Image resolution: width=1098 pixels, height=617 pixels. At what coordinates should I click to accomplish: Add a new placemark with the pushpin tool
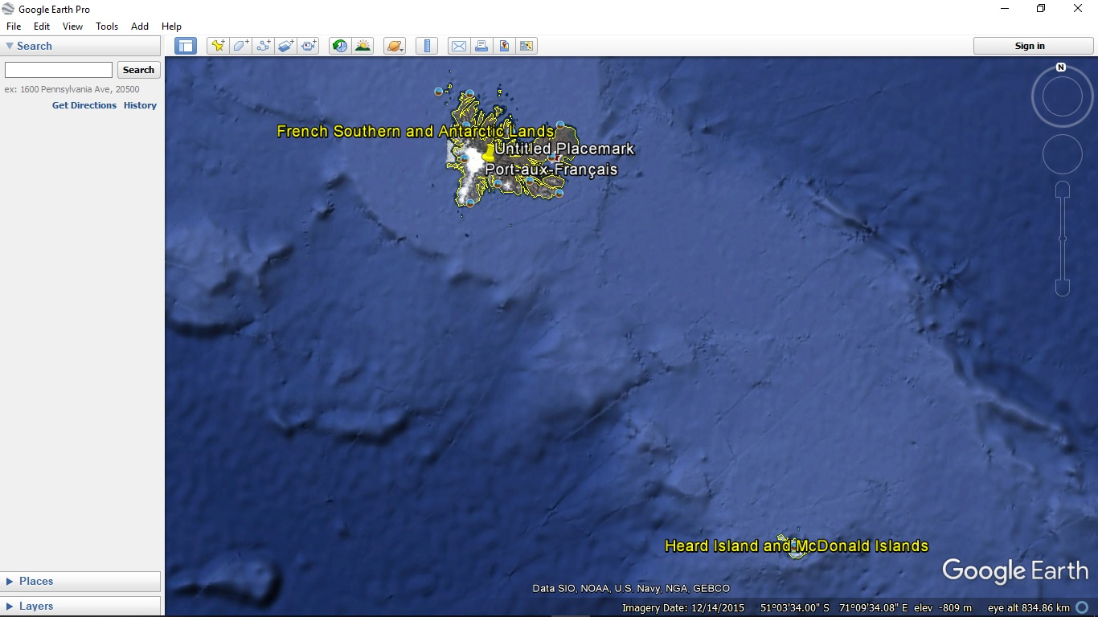click(x=218, y=46)
